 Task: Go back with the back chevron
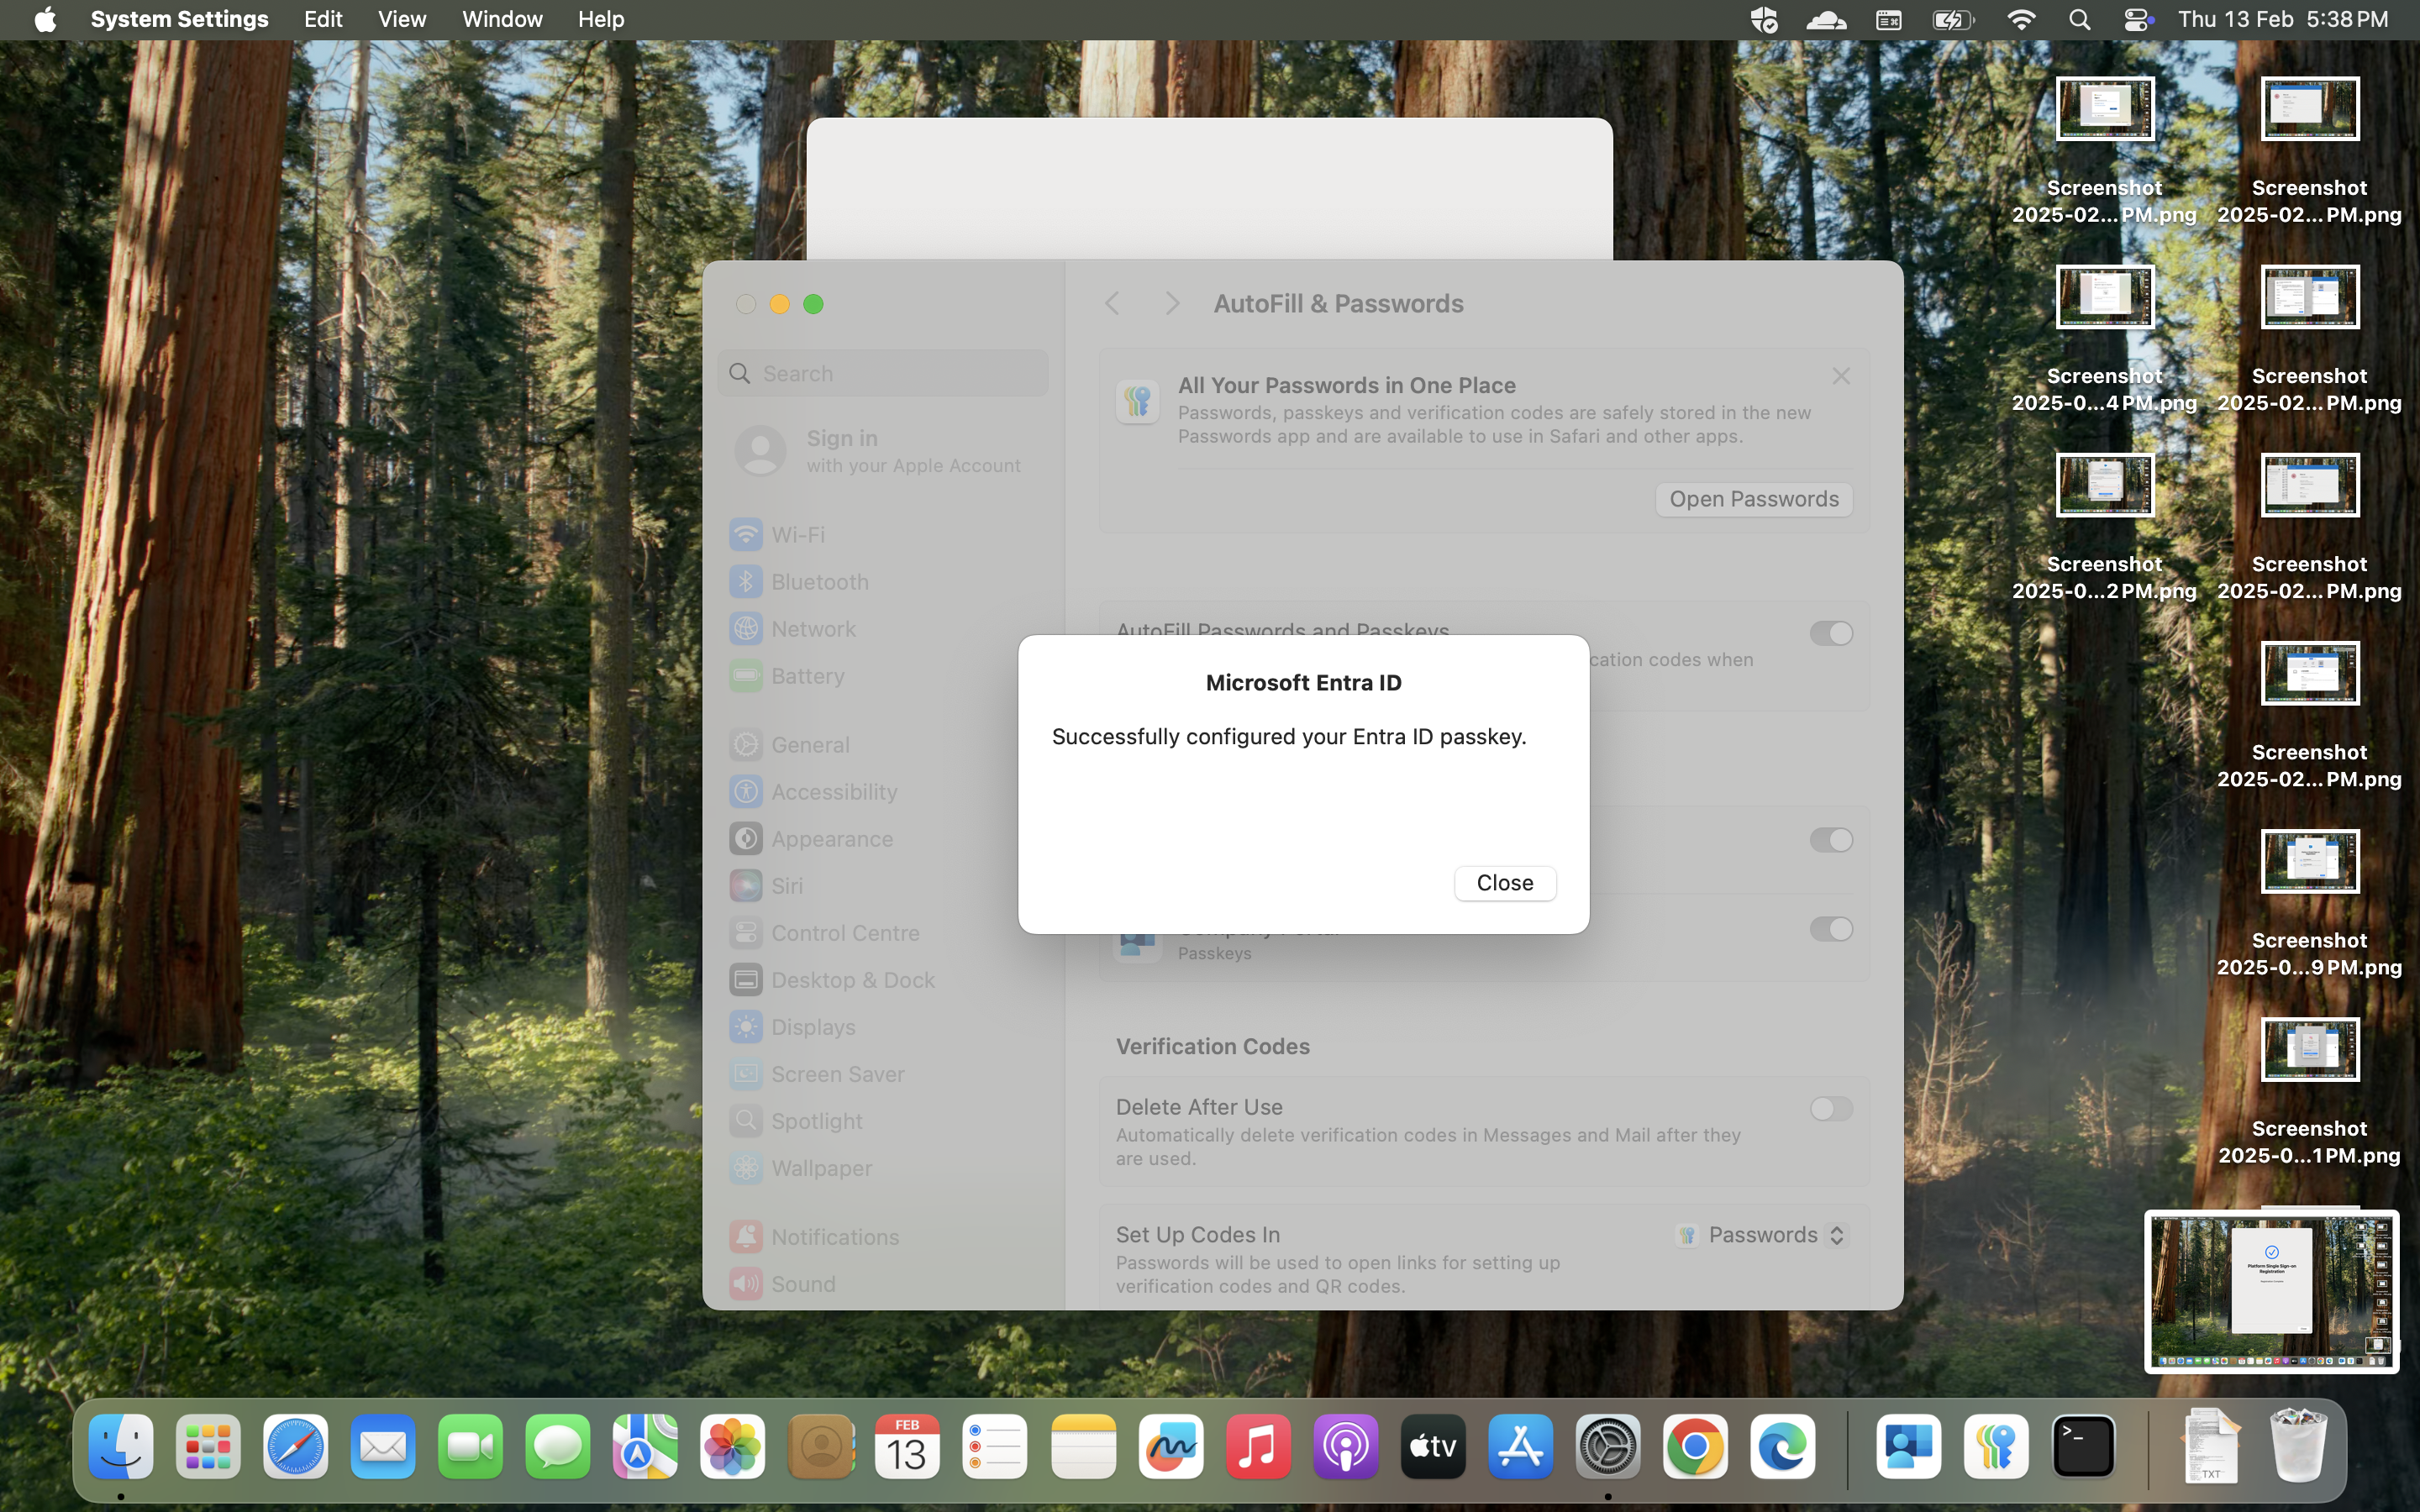(1112, 303)
